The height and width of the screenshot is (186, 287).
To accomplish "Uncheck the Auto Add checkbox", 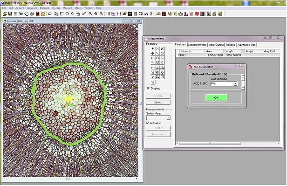I will pos(148,123).
